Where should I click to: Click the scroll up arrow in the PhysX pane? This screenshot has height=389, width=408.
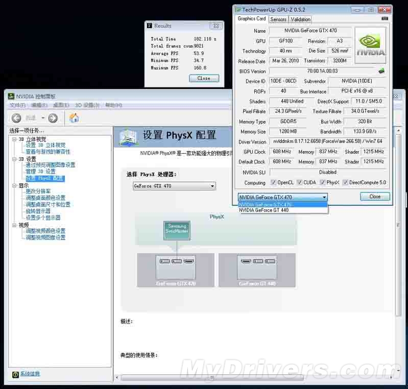click(398, 130)
